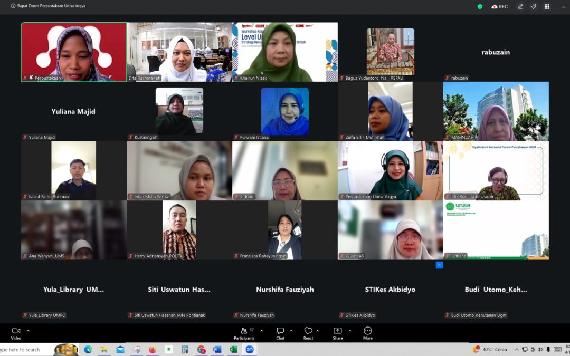This screenshot has height=356, width=570.
Task: Select Khairun Nisak's video tile
Action: 285,52
